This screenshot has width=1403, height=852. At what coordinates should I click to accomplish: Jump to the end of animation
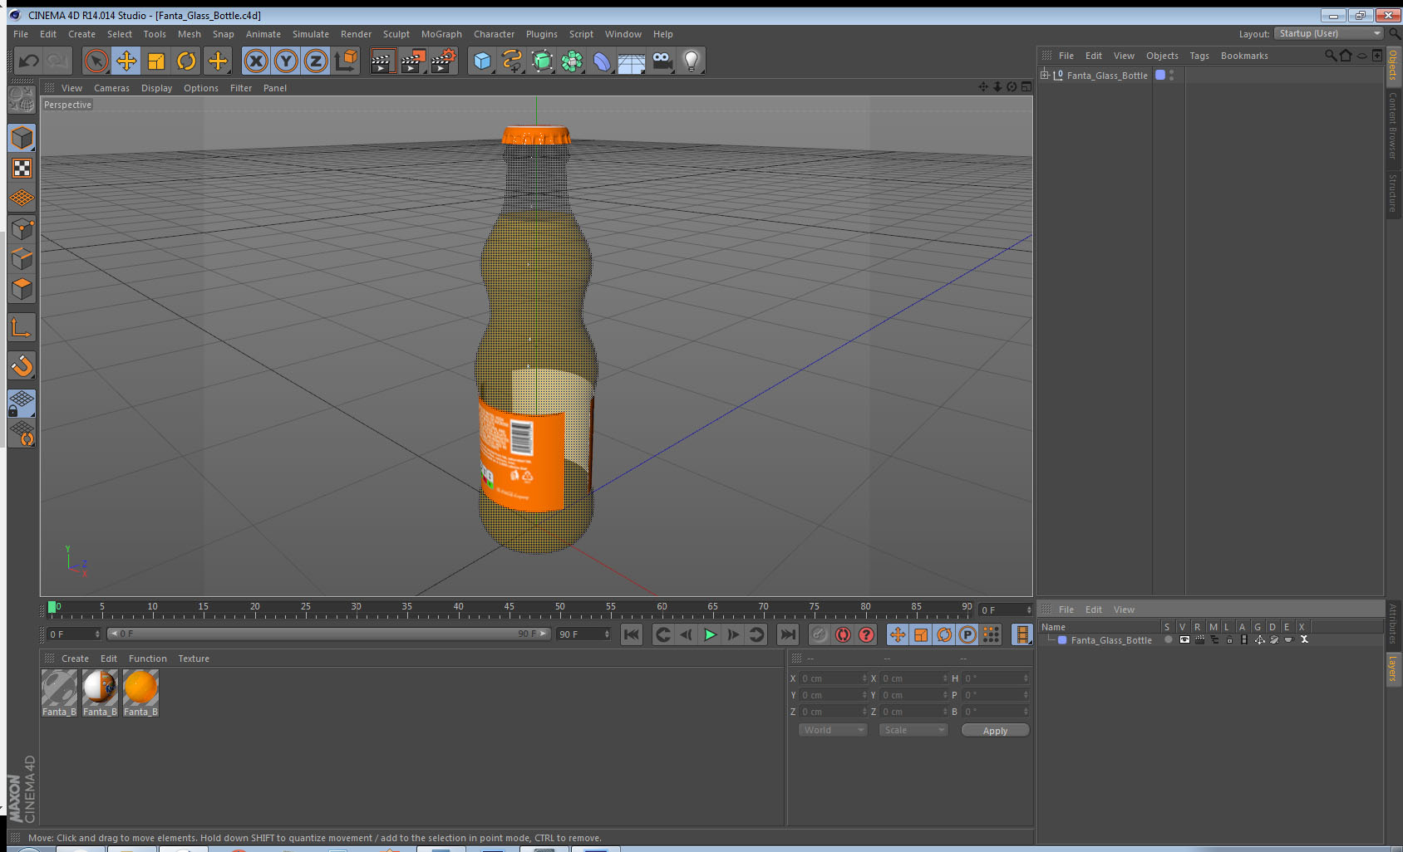[787, 634]
